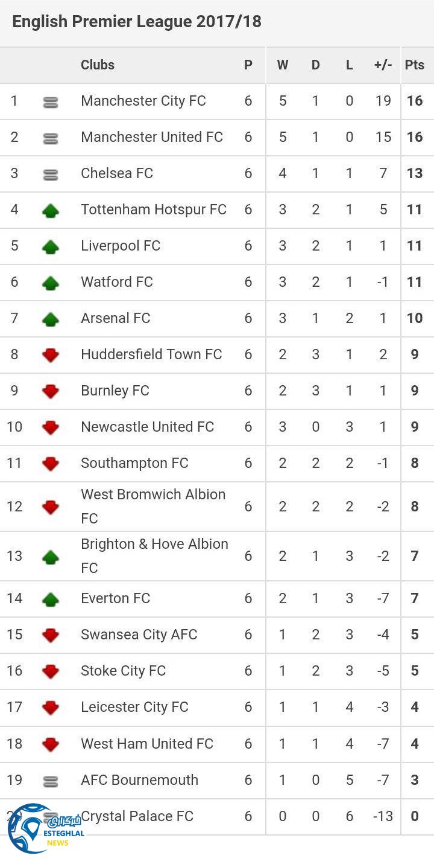The image size is (434, 867).
Task: Open the Crystal Palace FC club link
Action: tap(137, 816)
